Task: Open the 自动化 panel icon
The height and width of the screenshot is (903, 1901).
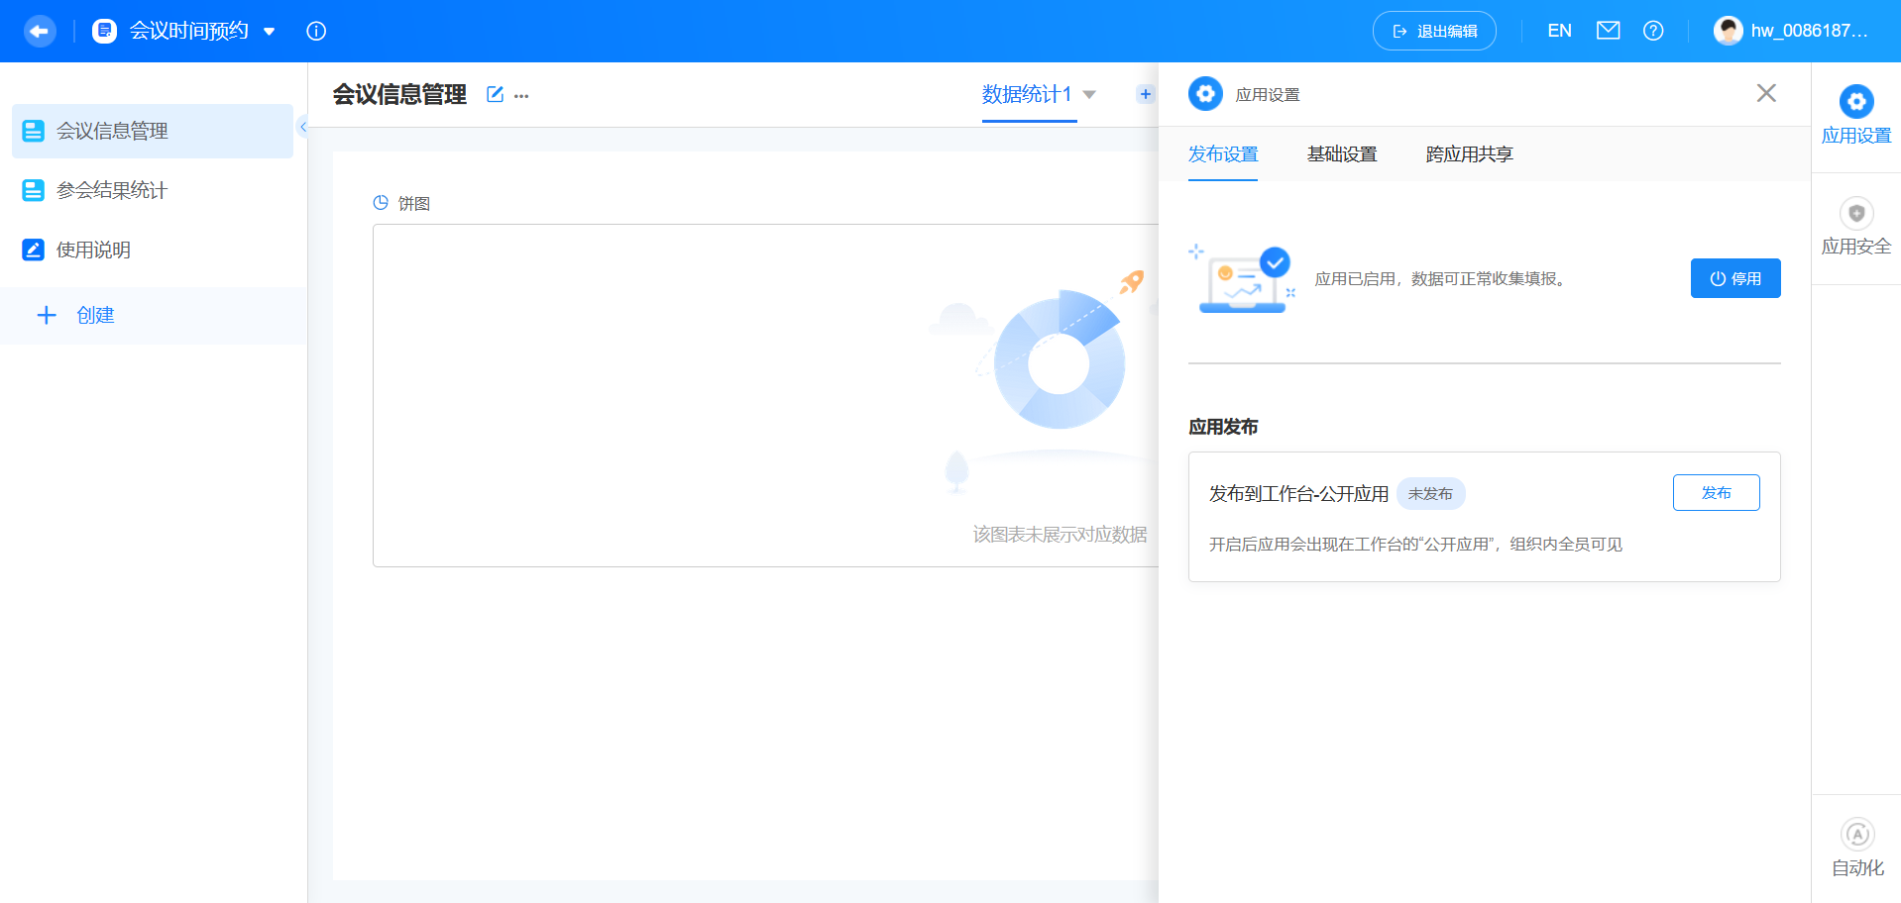Action: click(1856, 835)
